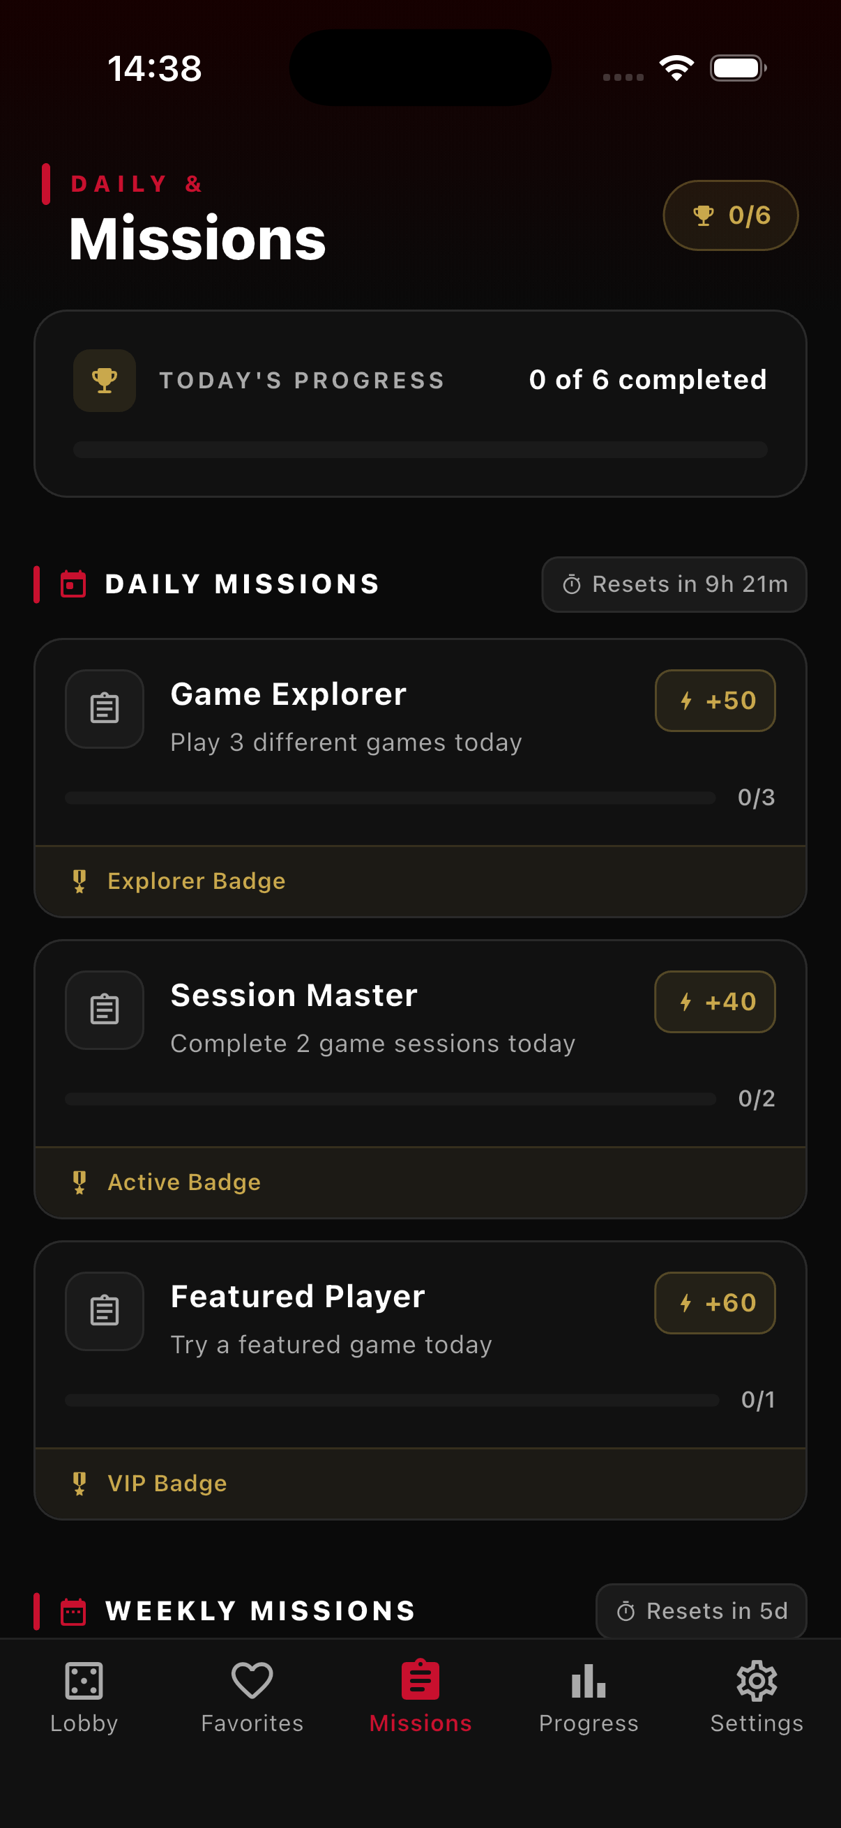Tap the Resets in 9h 21m timer
The width and height of the screenshot is (841, 1828).
tap(674, 584)
